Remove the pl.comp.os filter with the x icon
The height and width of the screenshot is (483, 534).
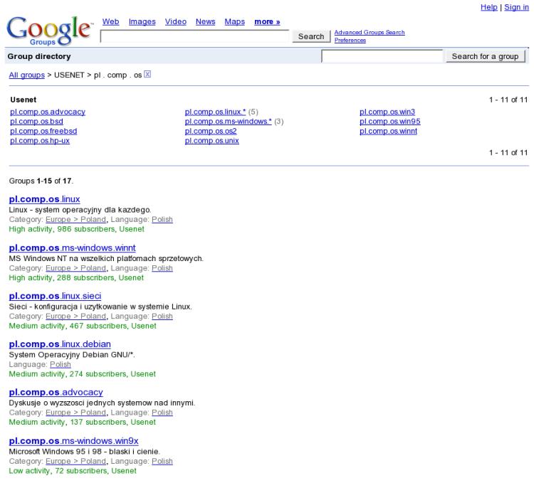(147, 74)
